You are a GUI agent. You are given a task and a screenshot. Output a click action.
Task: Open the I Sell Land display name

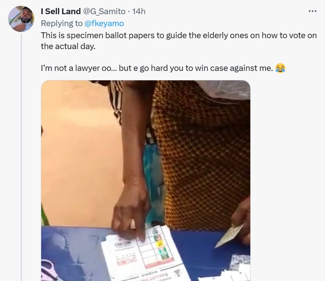tap(61, 11)
